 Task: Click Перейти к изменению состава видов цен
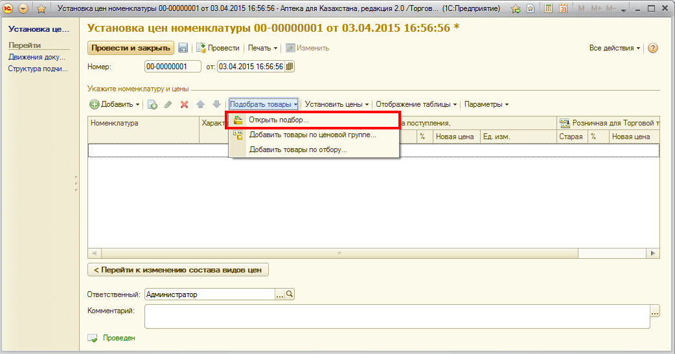coord(178,270)
